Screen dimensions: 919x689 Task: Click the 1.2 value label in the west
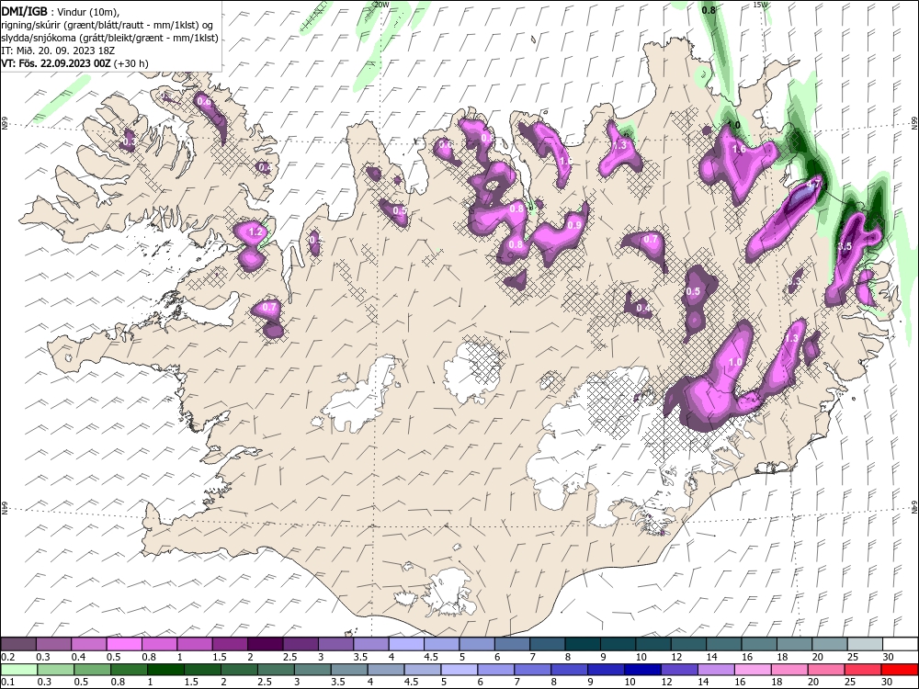click(255, 232)
